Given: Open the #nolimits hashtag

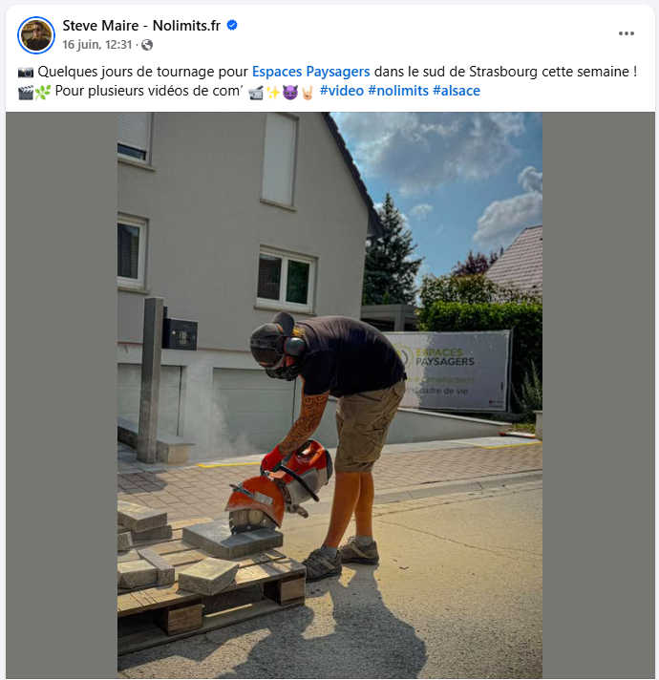Looking at the screenshot, I should click(x=398, y=91).
